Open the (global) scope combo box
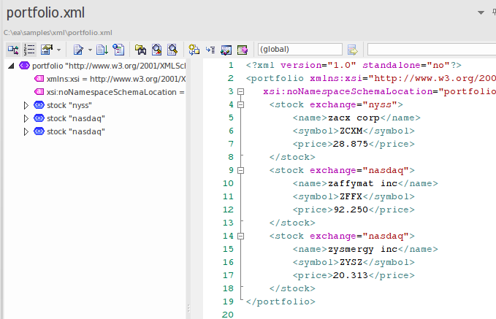 click(299, 50)
